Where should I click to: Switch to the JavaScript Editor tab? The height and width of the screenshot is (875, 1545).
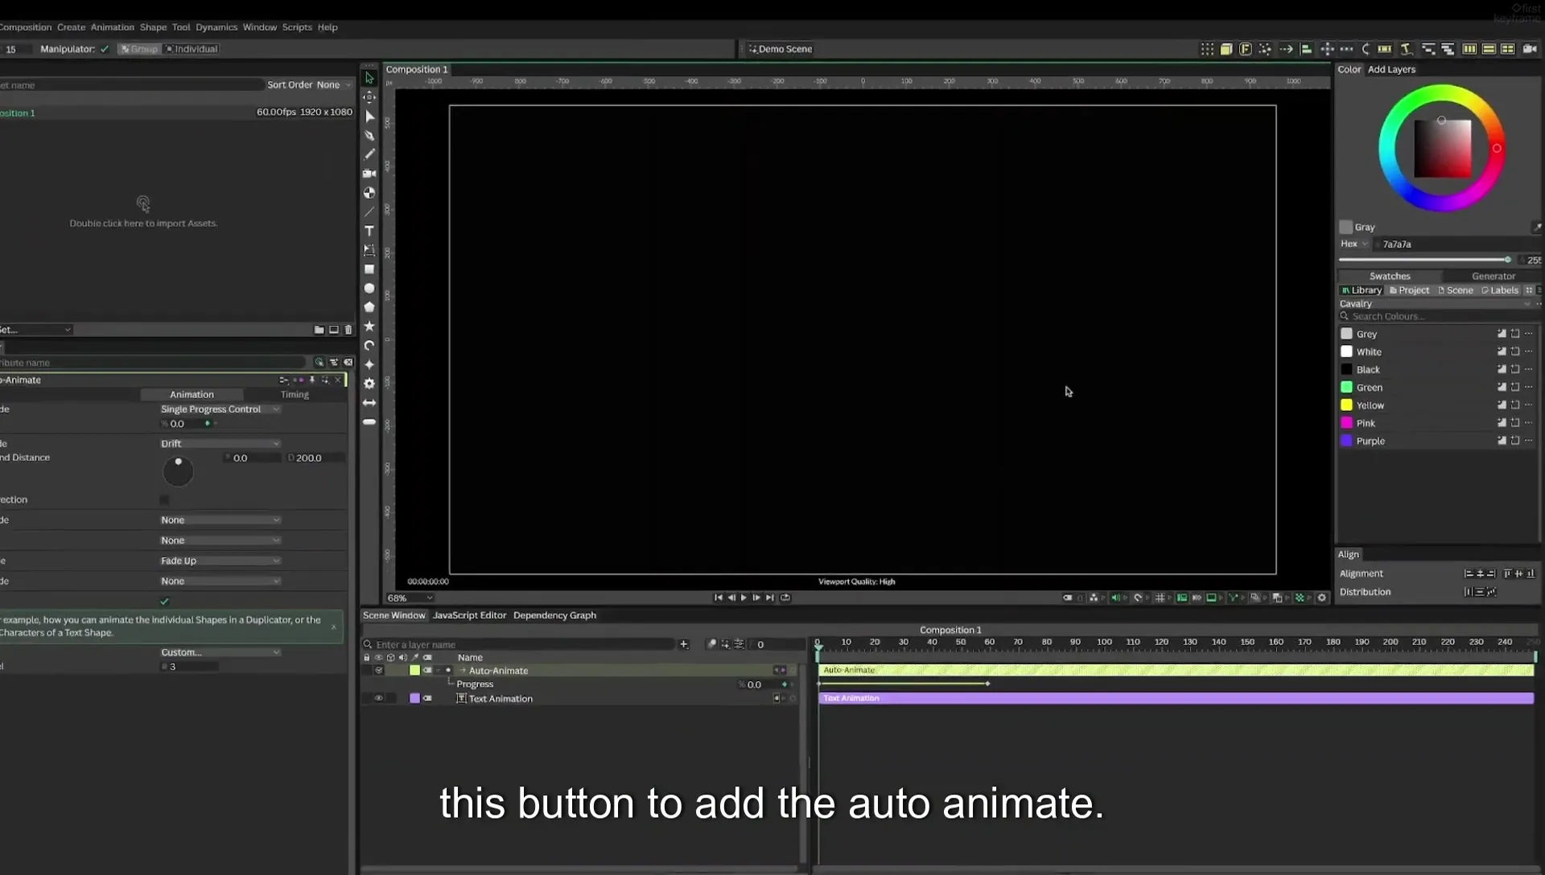[x=469, y=615]
